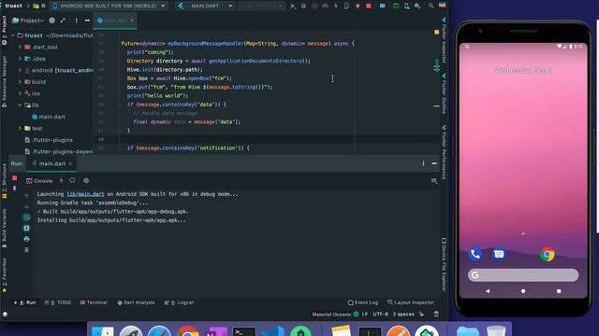
Task: Tap the Google search bar on emulator
Action: (523, 275)
